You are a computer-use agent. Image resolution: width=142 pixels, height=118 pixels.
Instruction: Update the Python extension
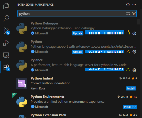[78, 52]
